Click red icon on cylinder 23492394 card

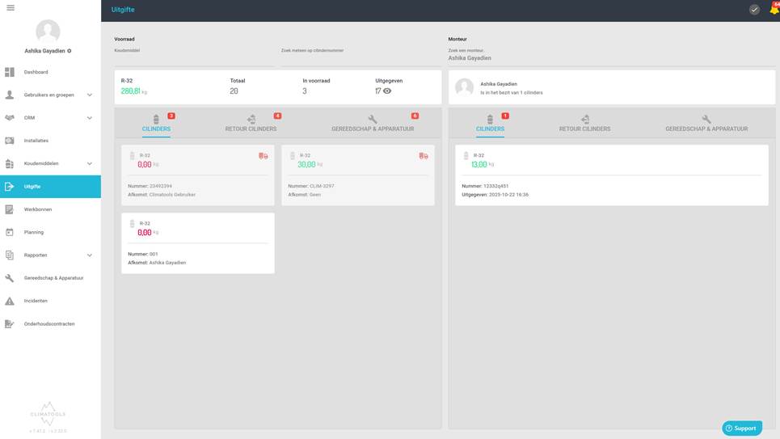[264, 156]
